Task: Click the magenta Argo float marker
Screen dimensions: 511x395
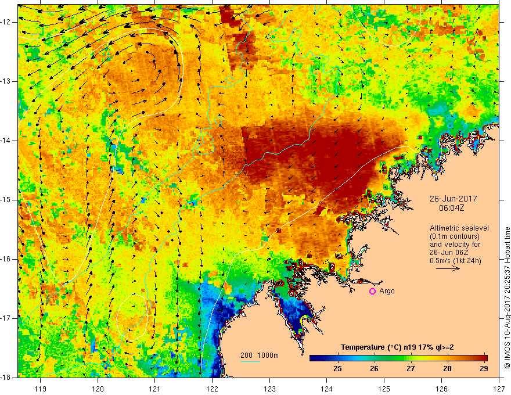Action: 372,292
